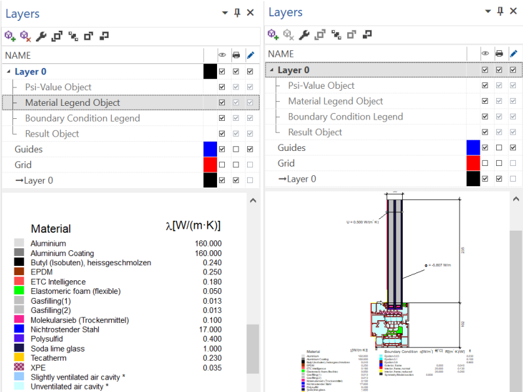Select the arrow-marked Layer 0 row in the right panel
This screenshot has height=392, width=523.
click(297, 178)
